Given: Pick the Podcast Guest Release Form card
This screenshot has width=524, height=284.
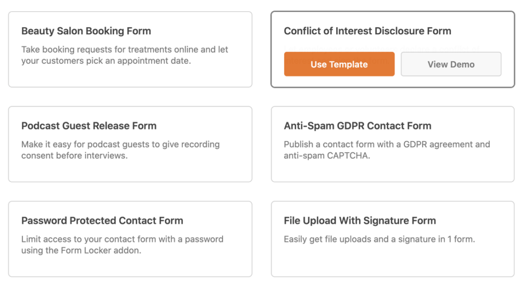Looking at the screenshot, I should point(130,171).
